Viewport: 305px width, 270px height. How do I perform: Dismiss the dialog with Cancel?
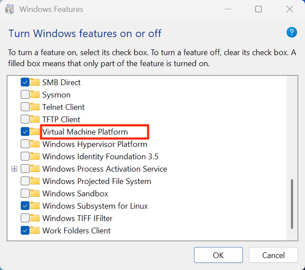[273, 255]
